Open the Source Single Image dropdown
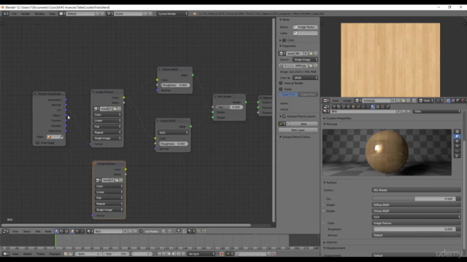This screenshot has height=262, width=467. 305,60
